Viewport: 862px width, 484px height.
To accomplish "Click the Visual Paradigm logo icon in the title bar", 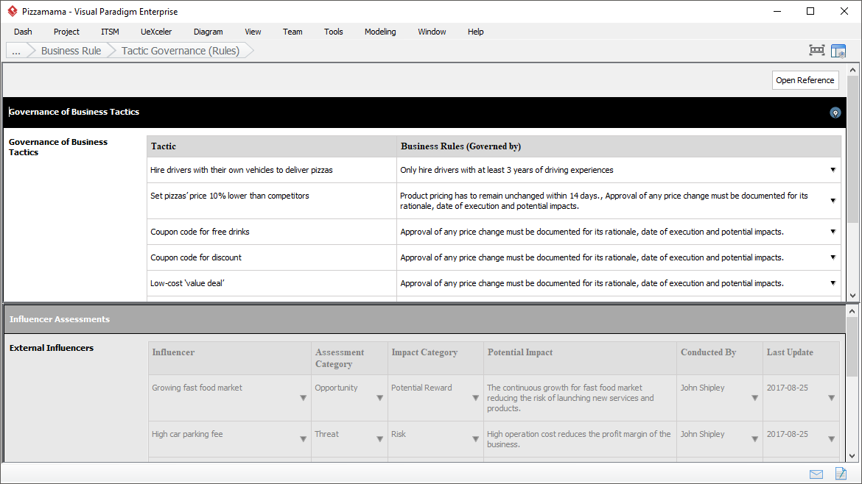I will [12, 11].
